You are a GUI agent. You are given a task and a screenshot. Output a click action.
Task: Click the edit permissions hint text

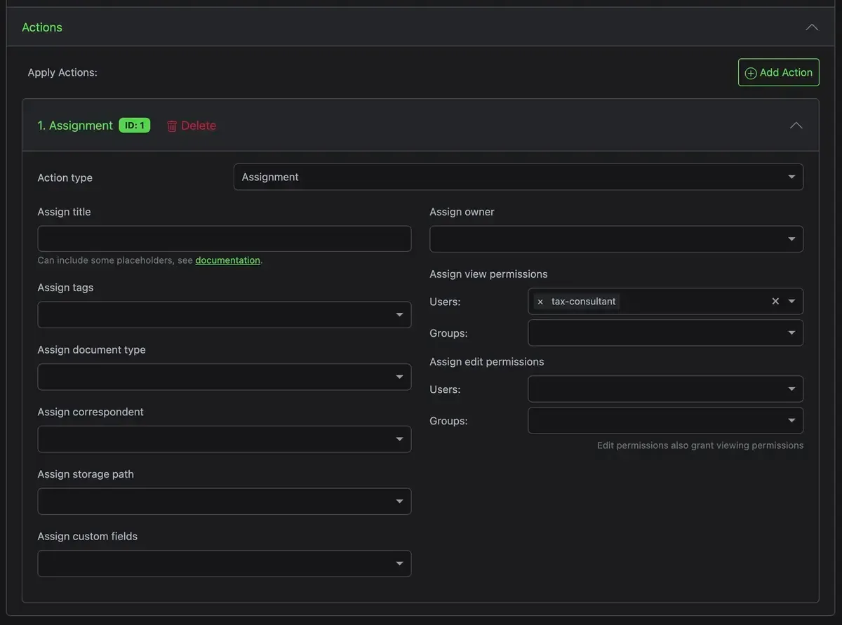pos(700,445)
